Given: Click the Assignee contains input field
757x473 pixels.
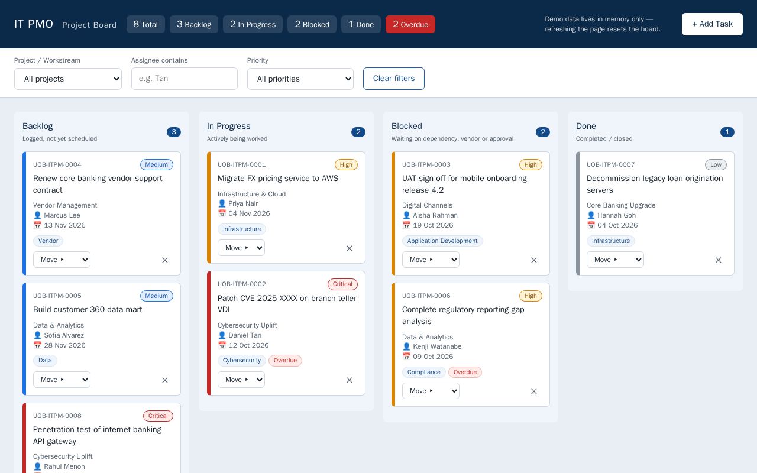Looking at the screenshot, I should click(x=185, y=79).
